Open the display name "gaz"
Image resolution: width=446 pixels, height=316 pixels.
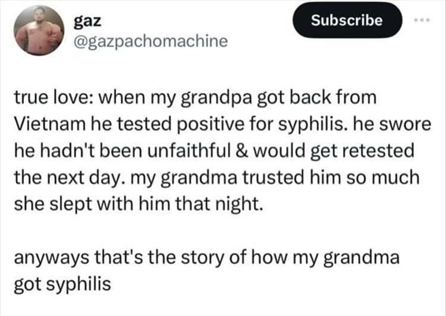pos(87,21)
